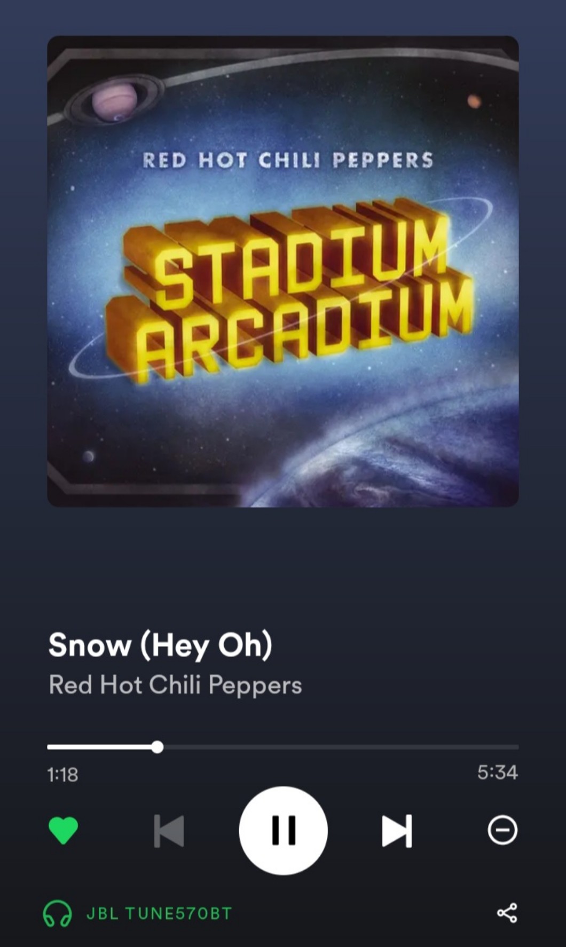This screenshot has width=566, height=947.
Task: Click the ringed Saturn planet on the cover
Action: (x=114, y=100)
